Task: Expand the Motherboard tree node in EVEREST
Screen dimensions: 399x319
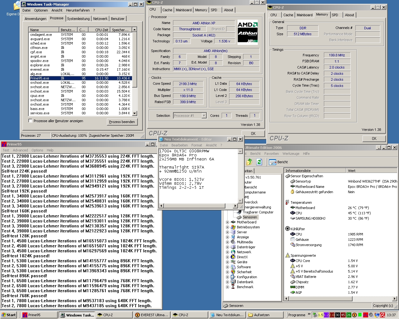Action: coord(227,222)
